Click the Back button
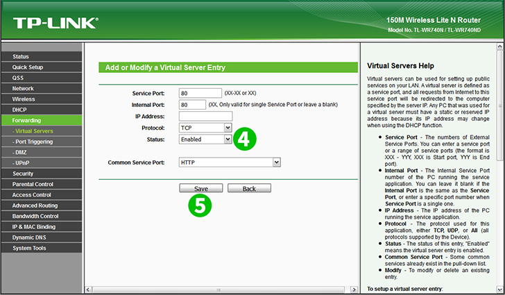 [249, 188]
